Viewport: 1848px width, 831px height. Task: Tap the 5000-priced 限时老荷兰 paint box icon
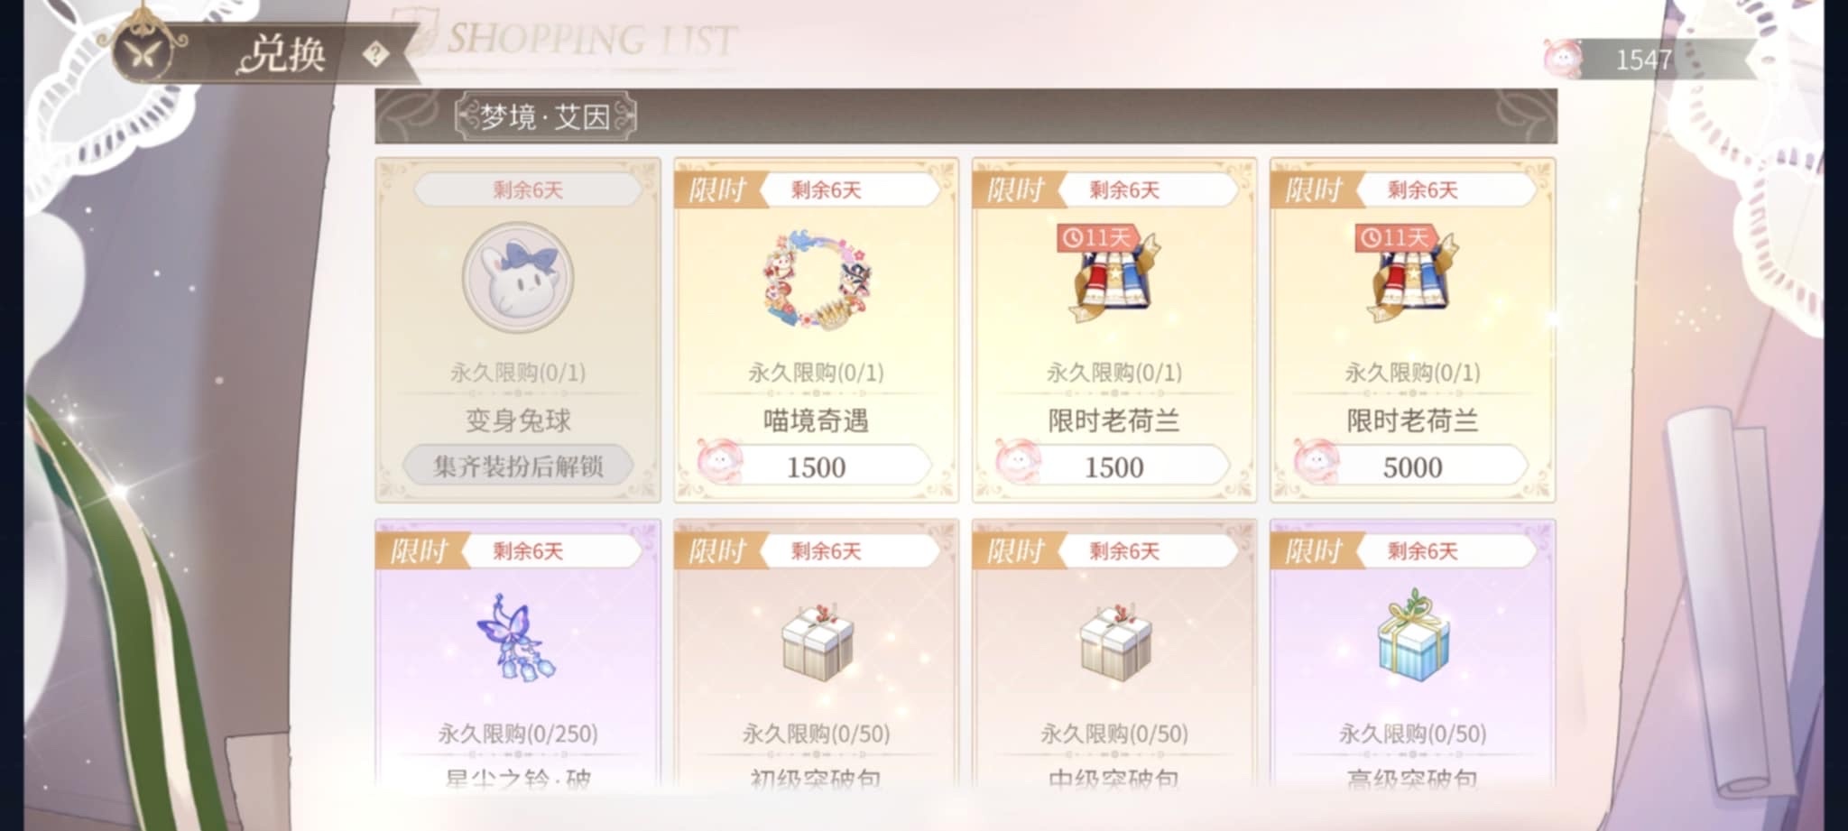[1412, 276]
